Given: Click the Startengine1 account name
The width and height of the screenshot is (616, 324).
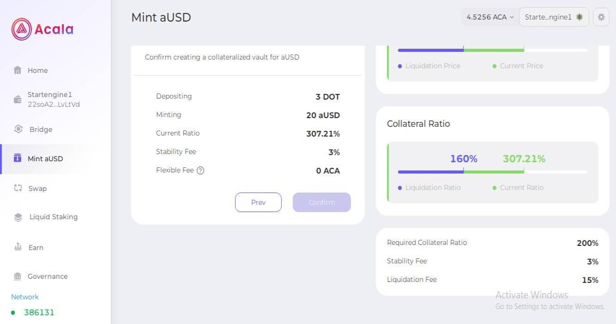Looking at the screenshot, I should pyautogui.click(x=50, y=94).
